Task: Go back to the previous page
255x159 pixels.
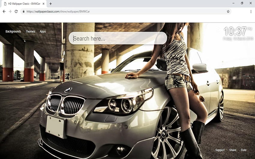Action: pos(4,11)
